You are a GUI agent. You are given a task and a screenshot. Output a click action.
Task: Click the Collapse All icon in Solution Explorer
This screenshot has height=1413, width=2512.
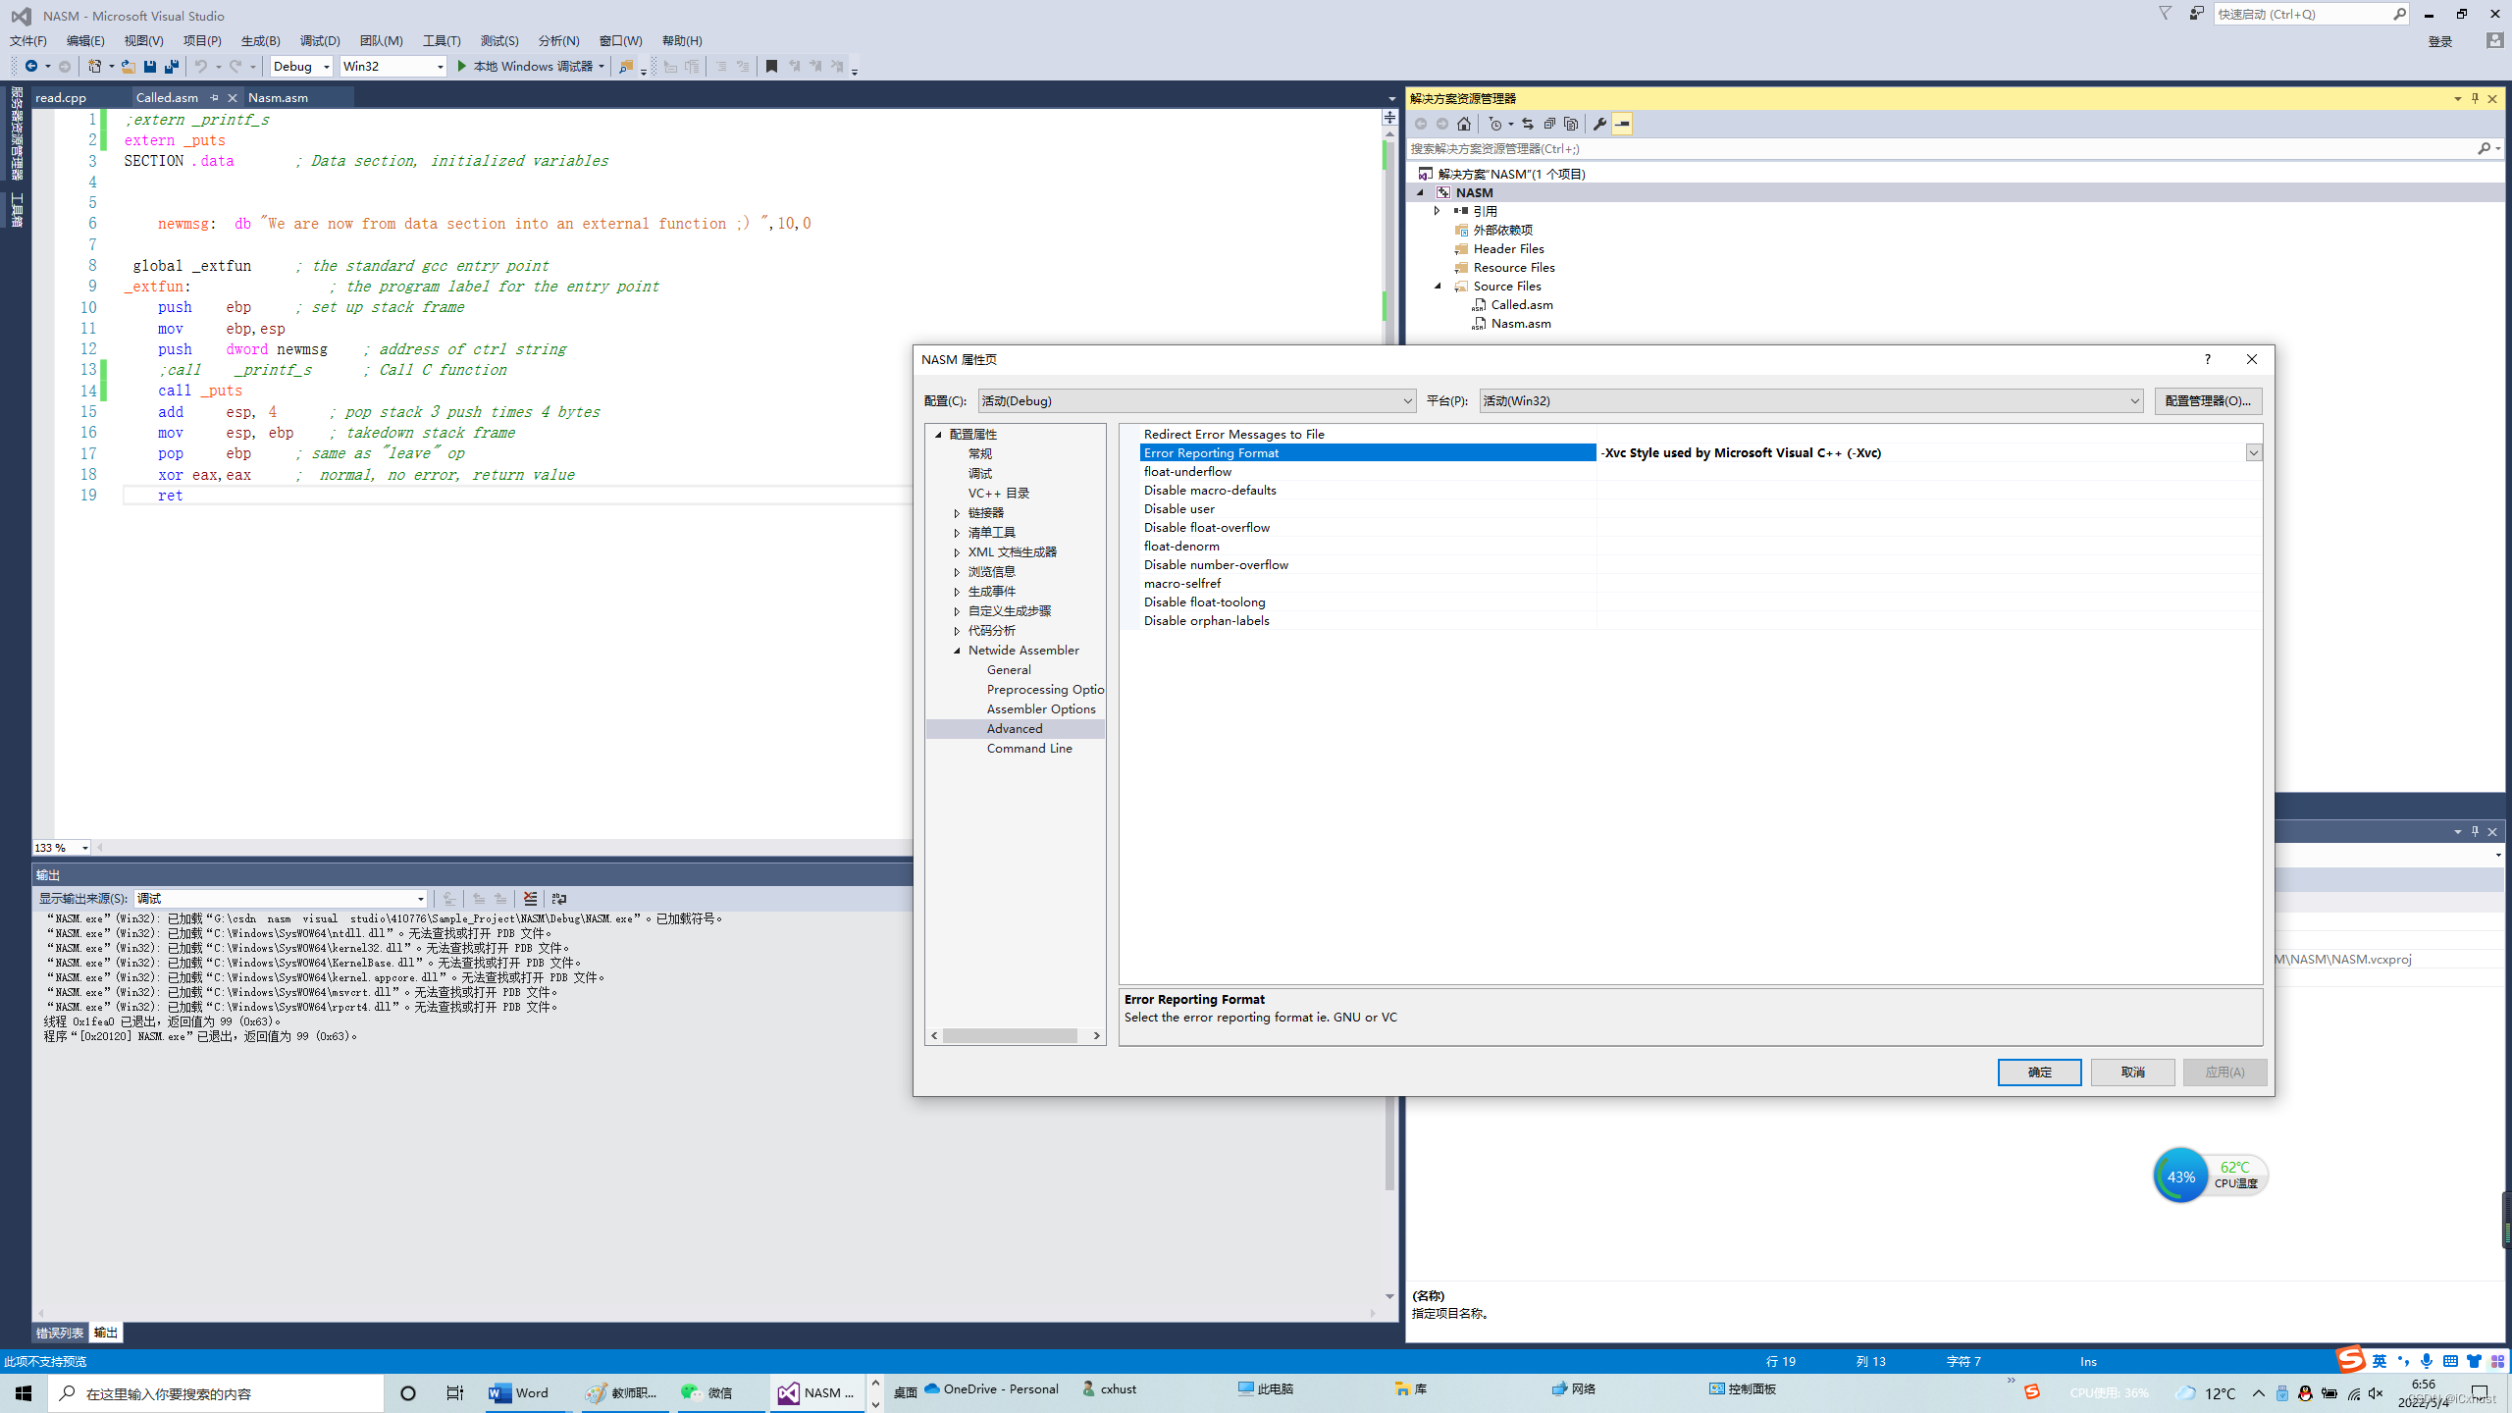[1549, 124]
